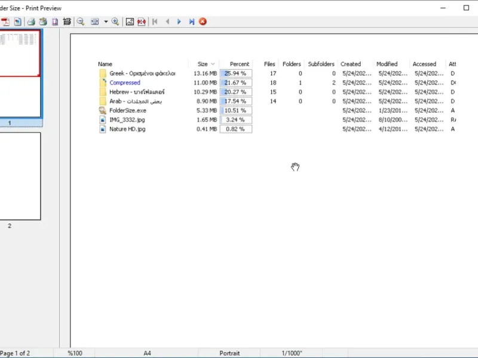Click the page width zoom icon
The image size is (478, 358).
94,21
